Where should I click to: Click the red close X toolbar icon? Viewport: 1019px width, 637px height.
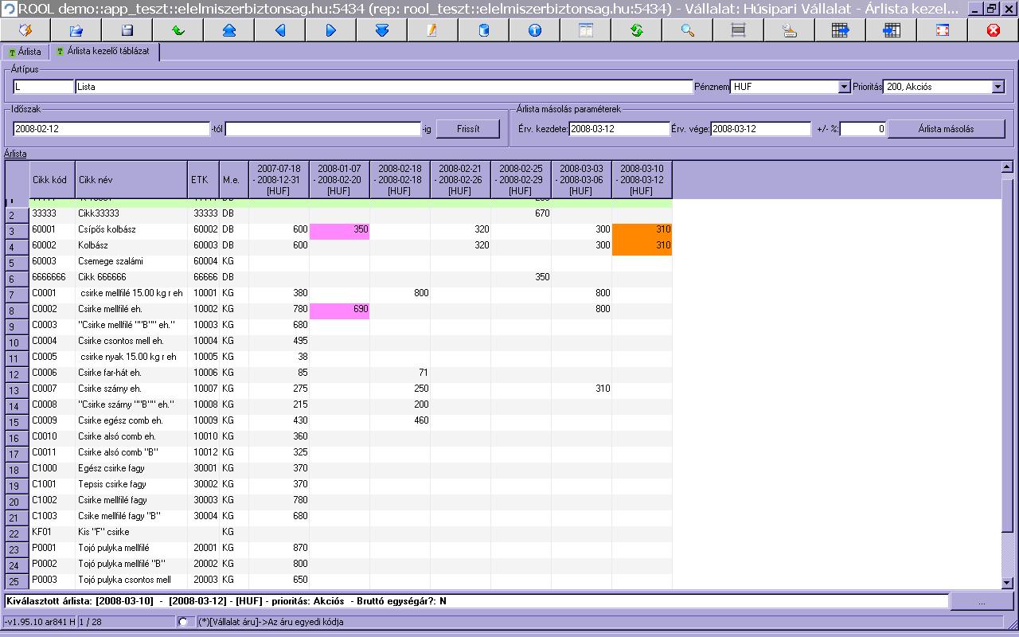[x=993, y=30]
